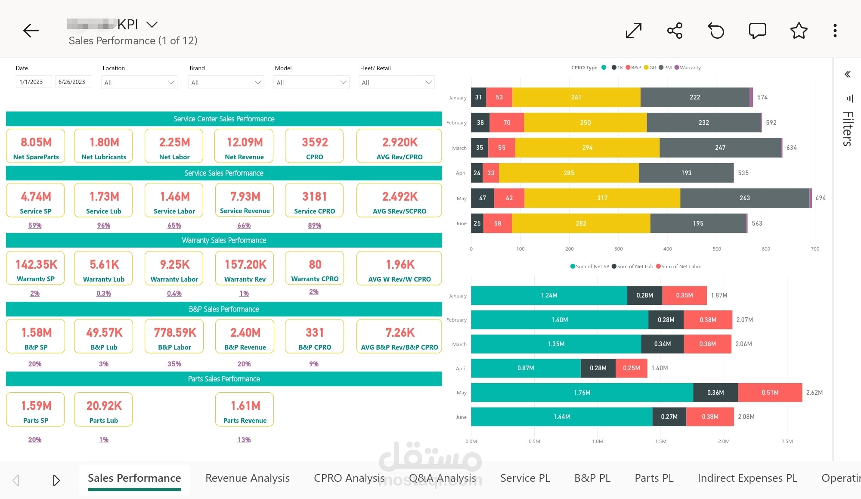
Task: Select the May Net SP bar 1.76M
Action: (x=582, y=393)
